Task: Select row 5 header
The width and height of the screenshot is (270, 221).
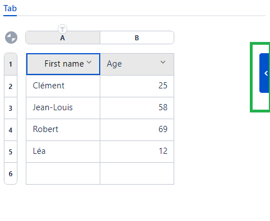Action: pos(11,152)
